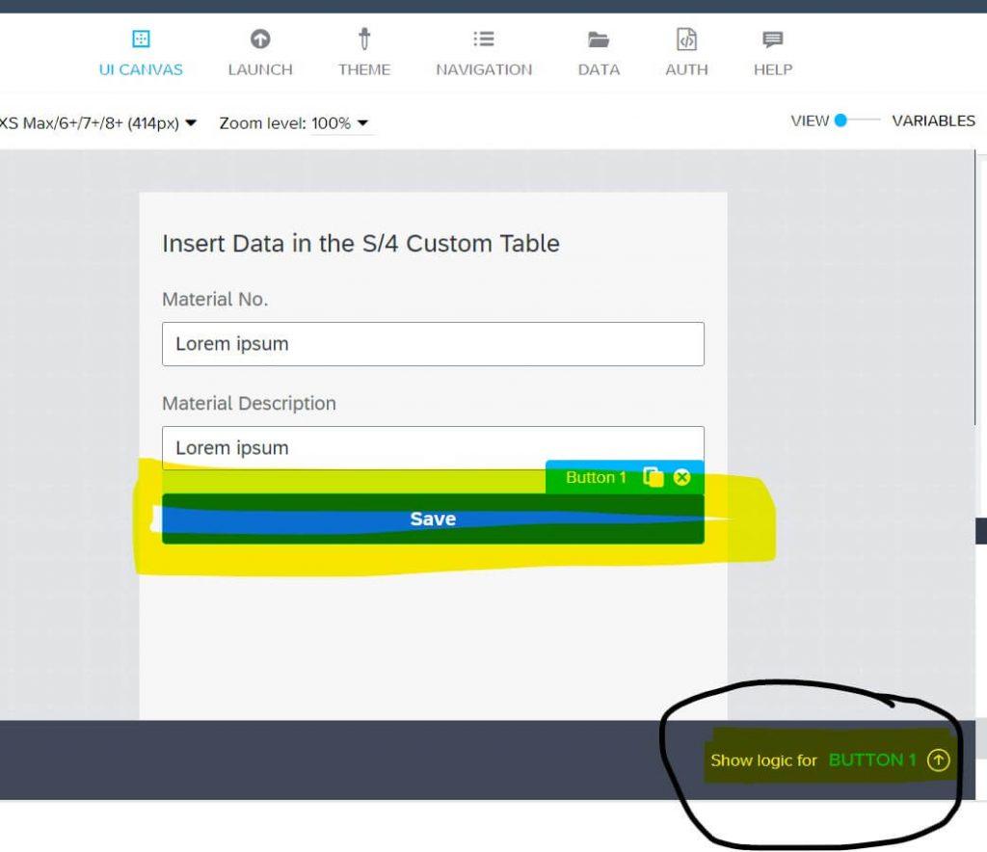Open the Help tab
Image resolution: width=987 pixels, height=852 pixels.
pos(772,53)
